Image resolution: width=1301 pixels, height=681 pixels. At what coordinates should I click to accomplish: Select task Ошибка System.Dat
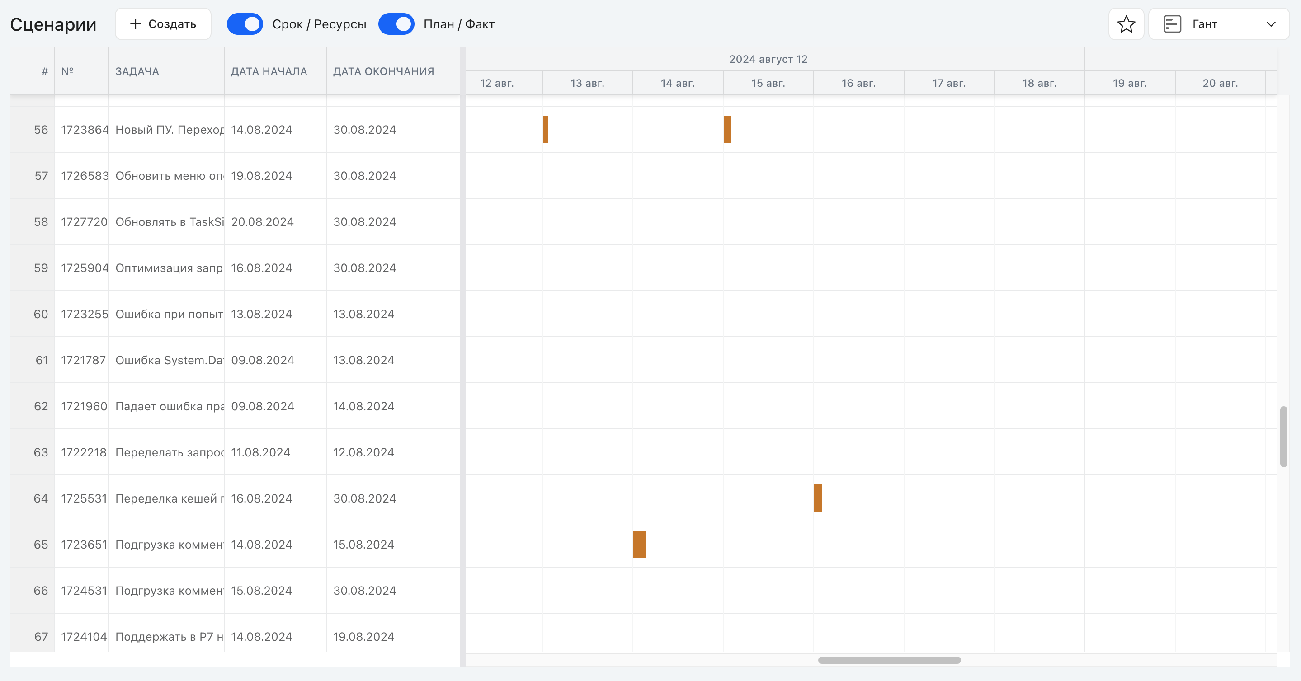click(x=170, y=360)
